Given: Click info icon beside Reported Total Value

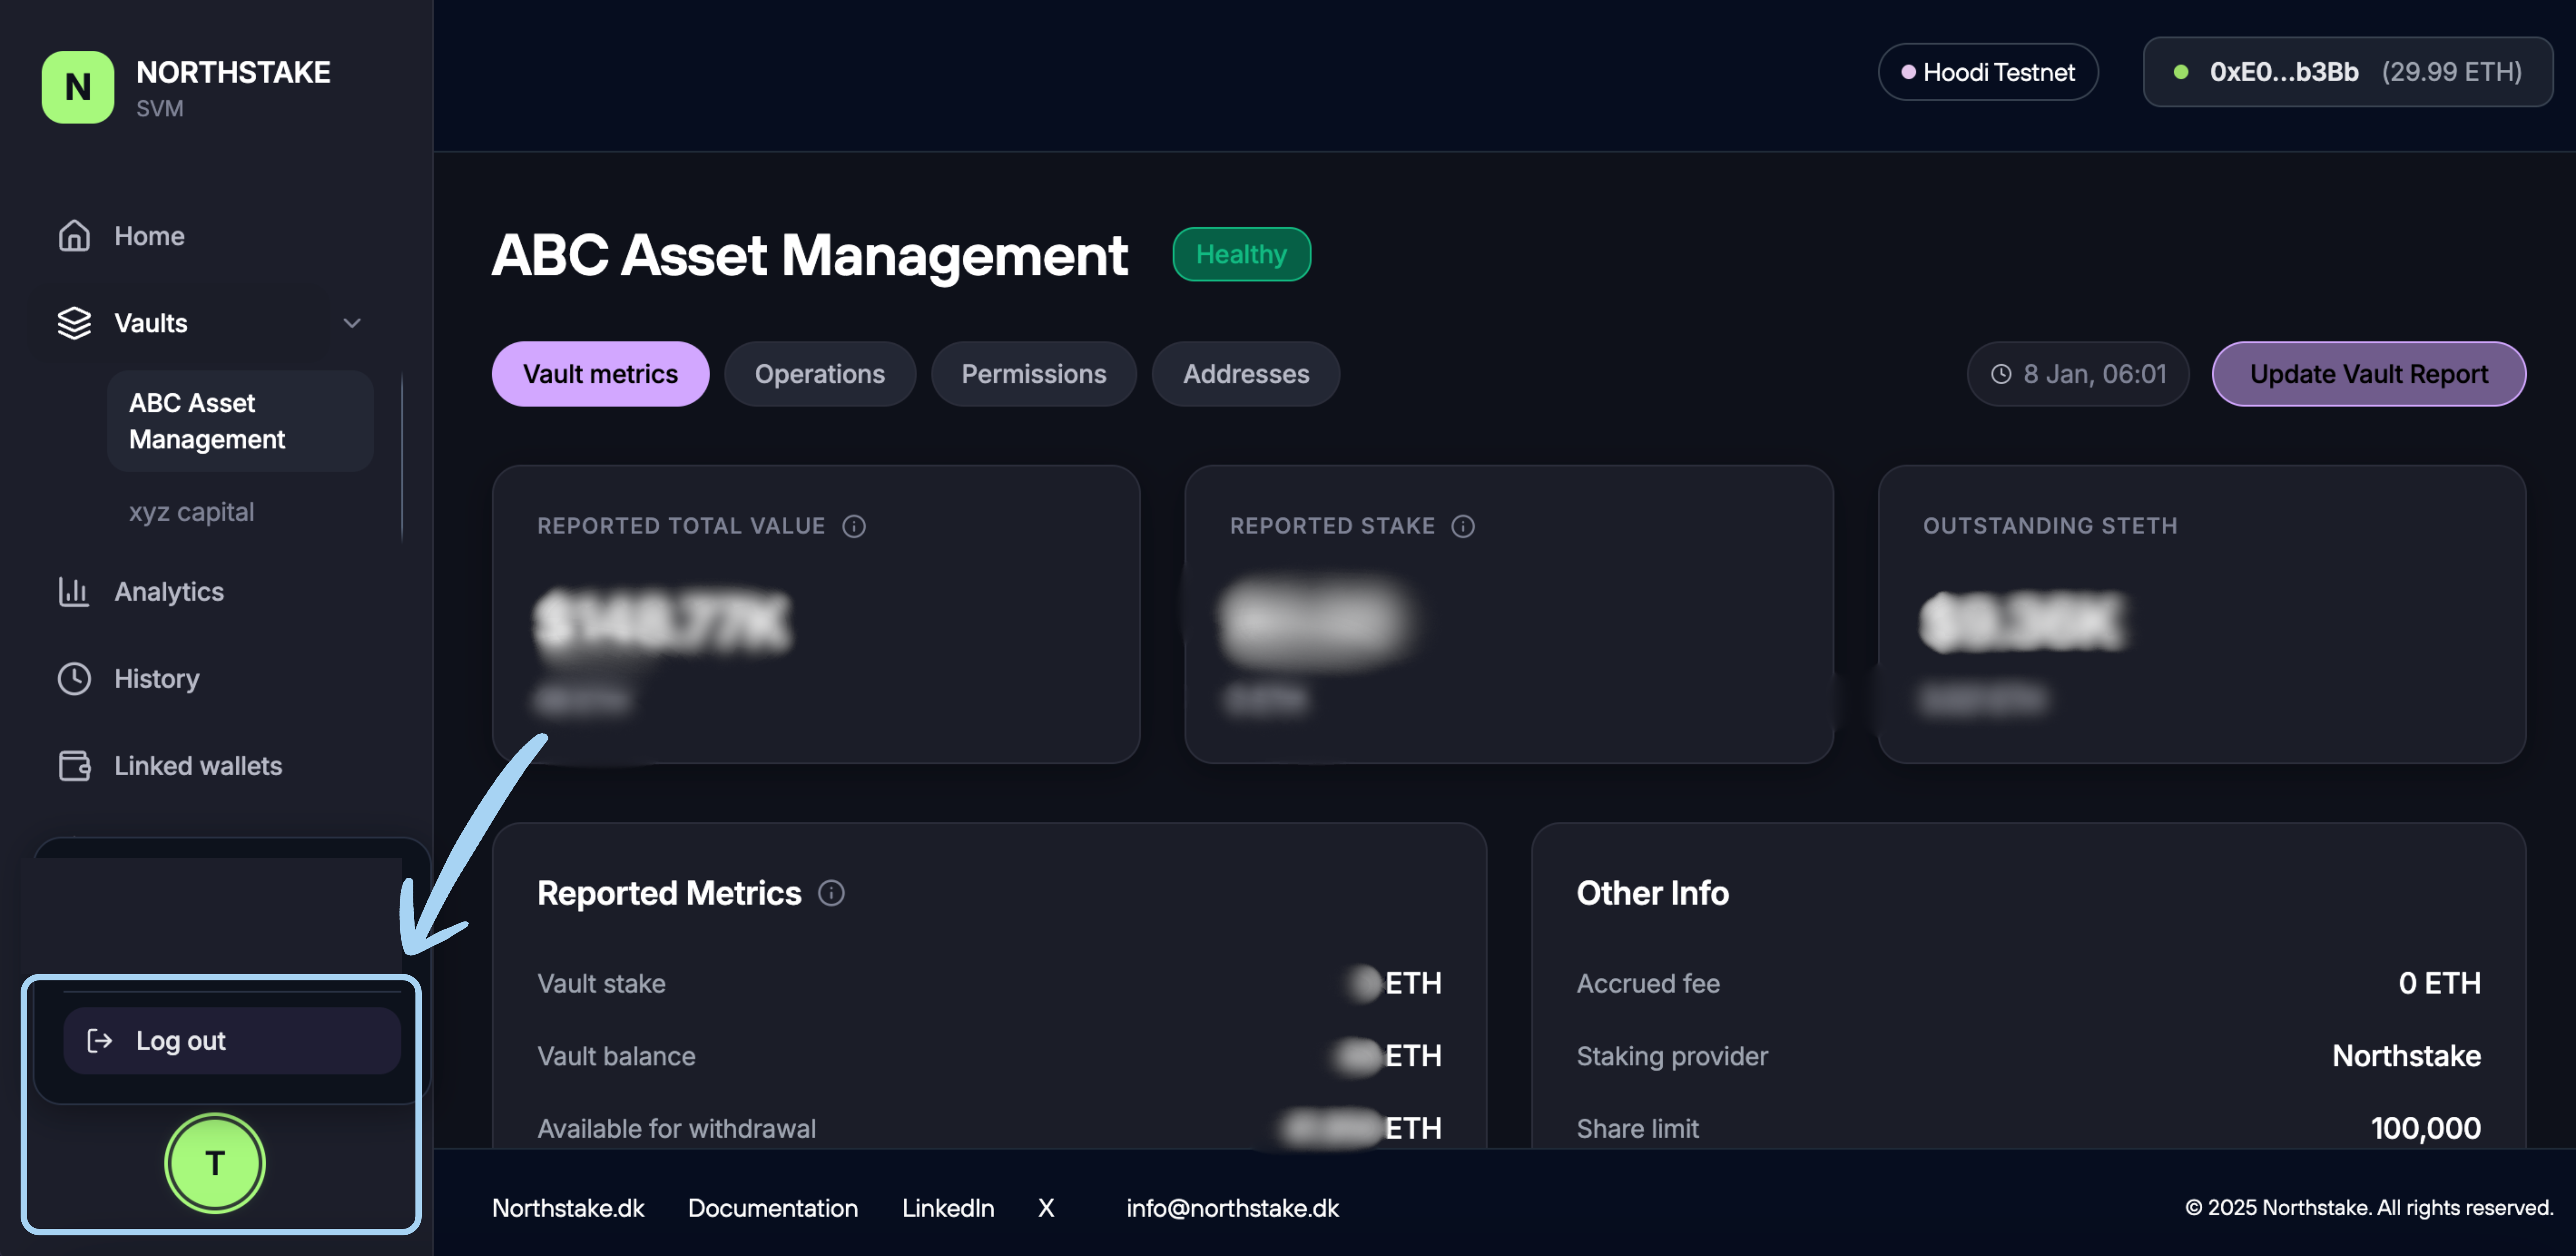Looking at the screenshot, I should (x=853, y=527).
